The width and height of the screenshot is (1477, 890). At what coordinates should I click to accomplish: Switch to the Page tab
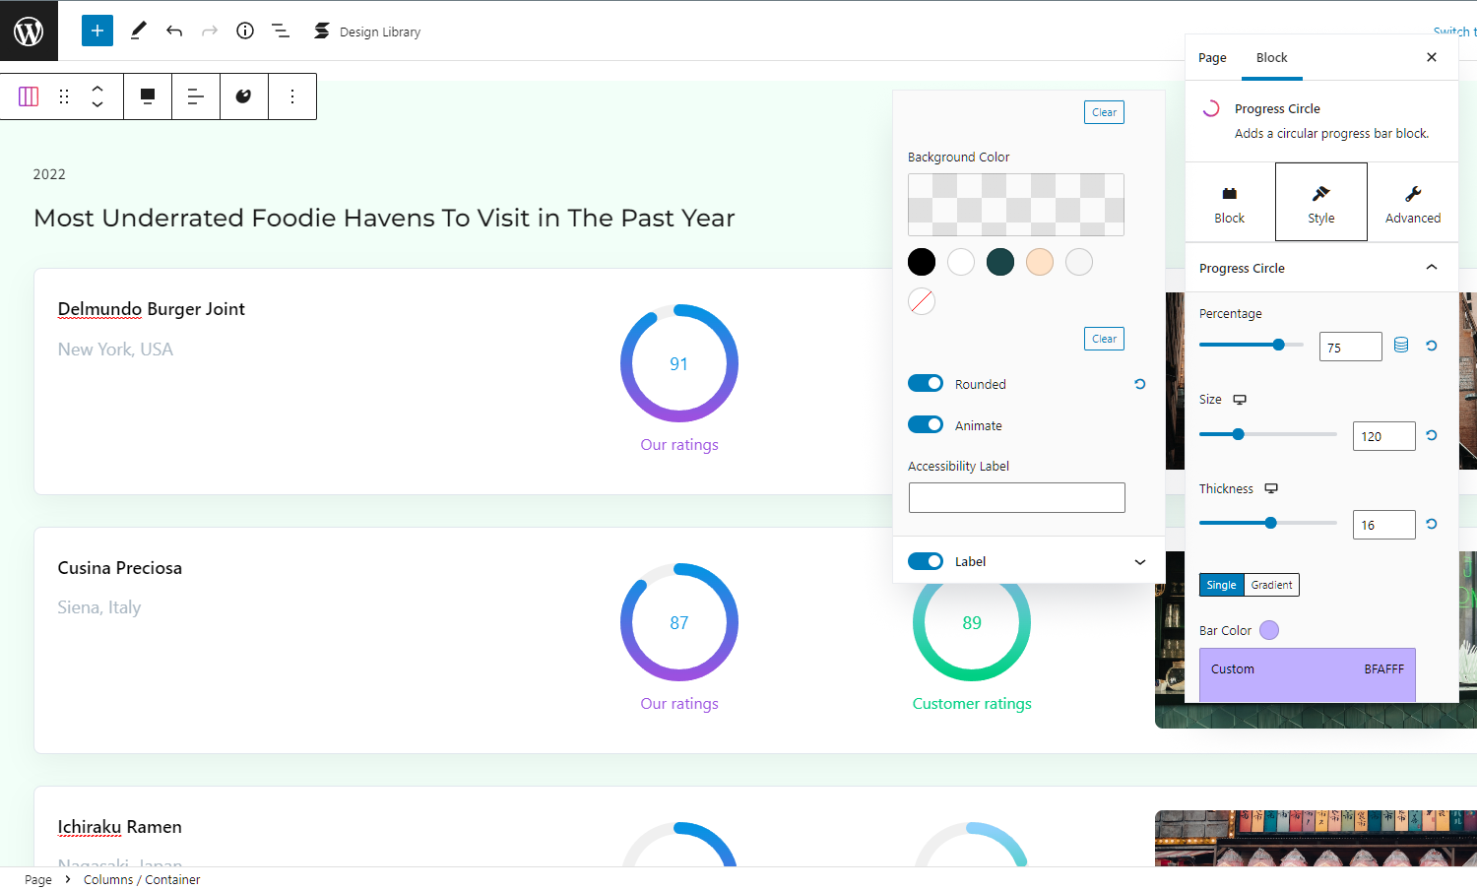tap(1212, 58)
